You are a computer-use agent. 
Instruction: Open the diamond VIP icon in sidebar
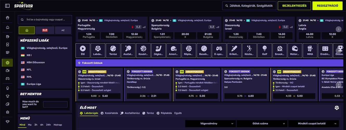7,121
